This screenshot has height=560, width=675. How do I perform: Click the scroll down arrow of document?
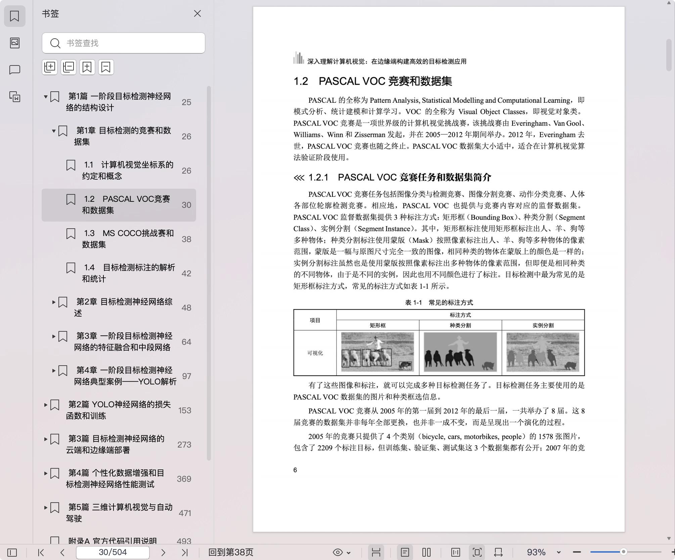669,539
